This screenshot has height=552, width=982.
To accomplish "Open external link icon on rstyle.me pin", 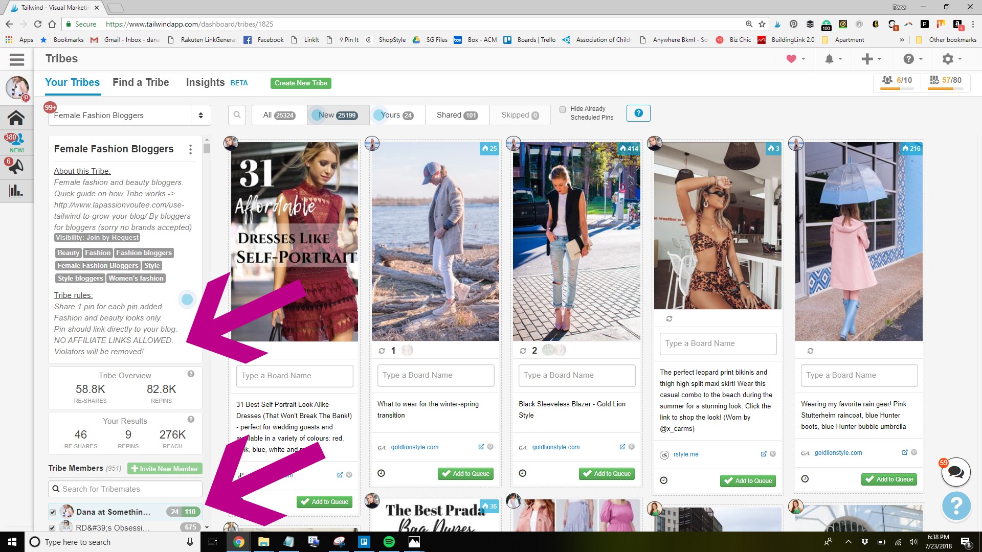I will click(764, 454).
